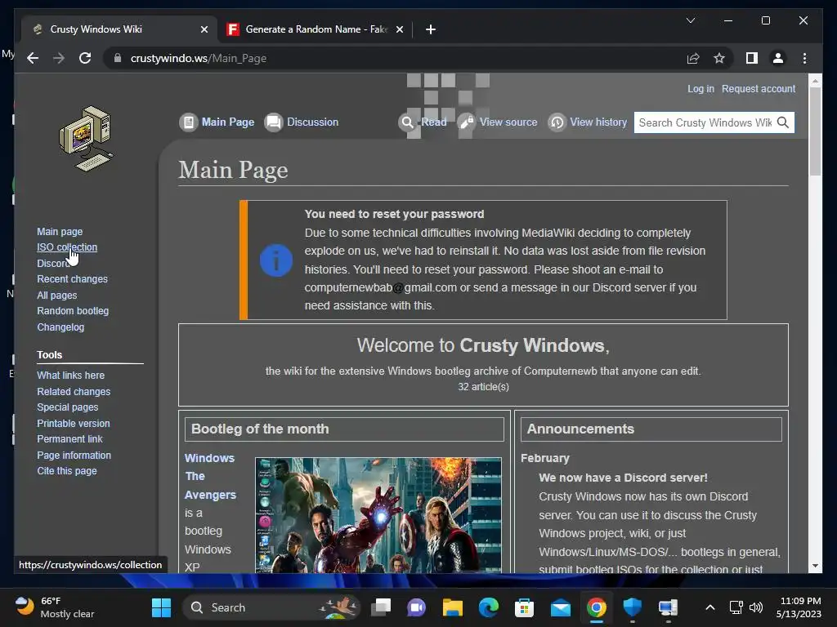This screenshot has height=627, width=837.
Task: Click the browser forward arrow
Action: (x=59, y=58)
